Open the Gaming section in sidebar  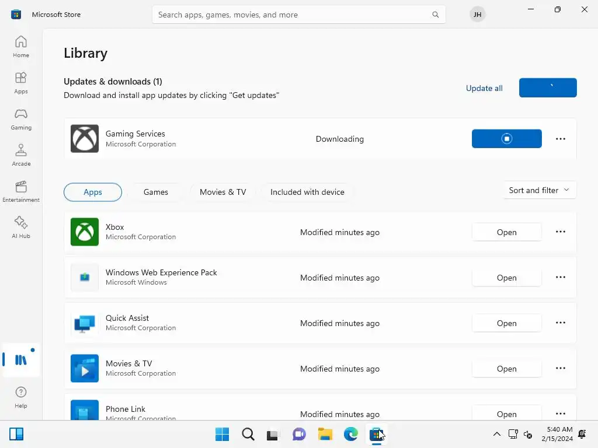[x=21, y=119]
